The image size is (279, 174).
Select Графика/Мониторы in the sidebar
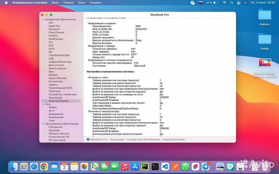pyautogui.click(x=60, y=62)
